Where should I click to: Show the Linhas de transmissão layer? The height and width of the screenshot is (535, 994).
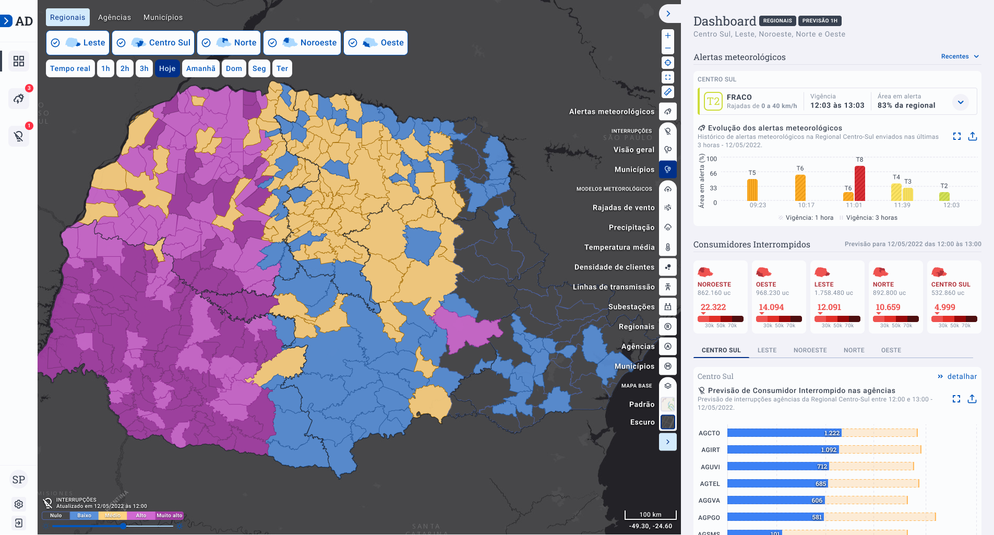(667, 287)
